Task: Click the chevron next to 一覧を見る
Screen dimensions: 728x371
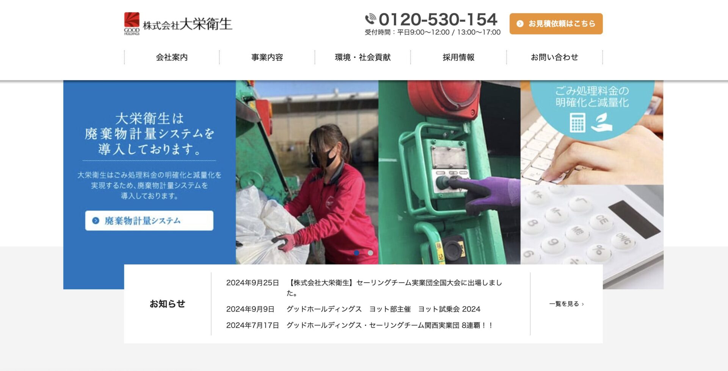Action: coord(583,304)
